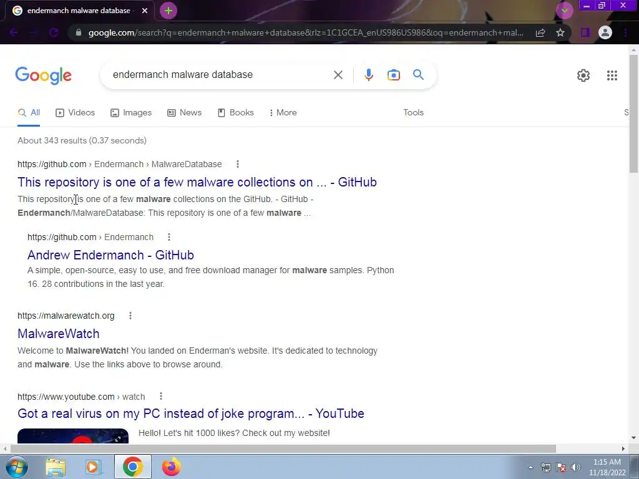Viewport: 639px width, 479px height.
Task: Switch to the Images tab
Action: point(131,113)
